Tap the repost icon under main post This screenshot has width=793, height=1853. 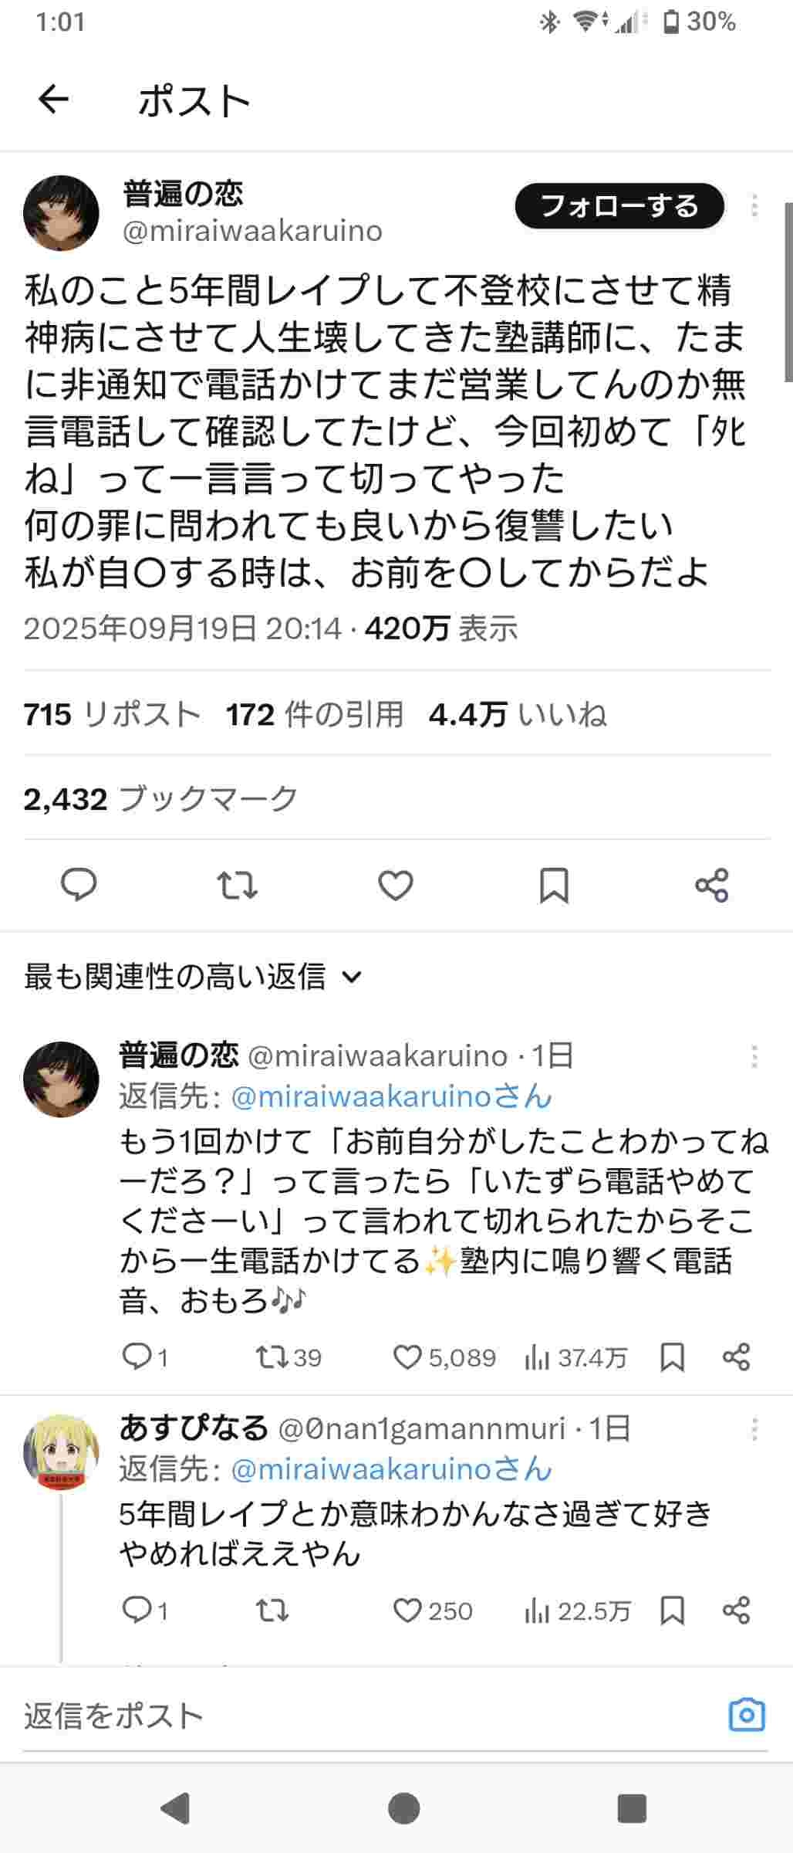coord(237,885)
